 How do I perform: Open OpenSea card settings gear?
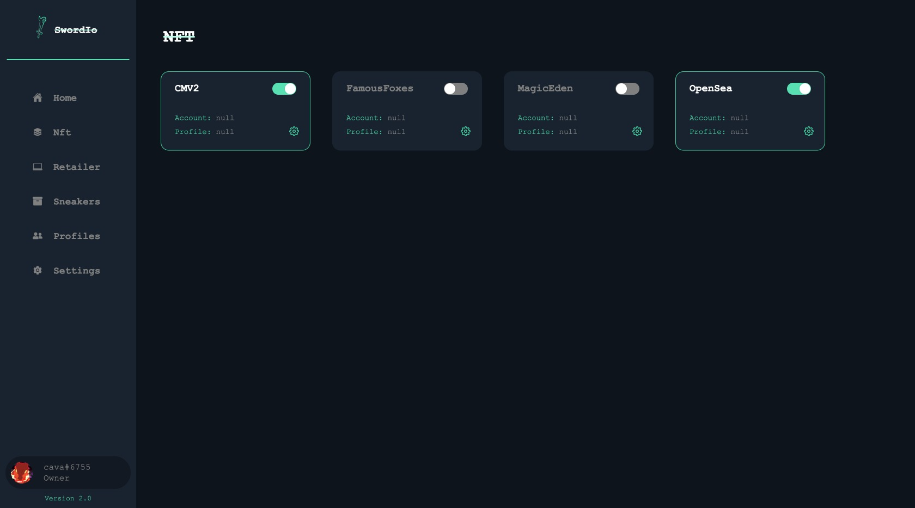pyautogui.click(x=809, y=131)
